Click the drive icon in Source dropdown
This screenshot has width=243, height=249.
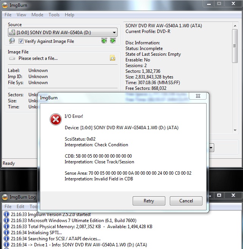click(x=12, y=32)
